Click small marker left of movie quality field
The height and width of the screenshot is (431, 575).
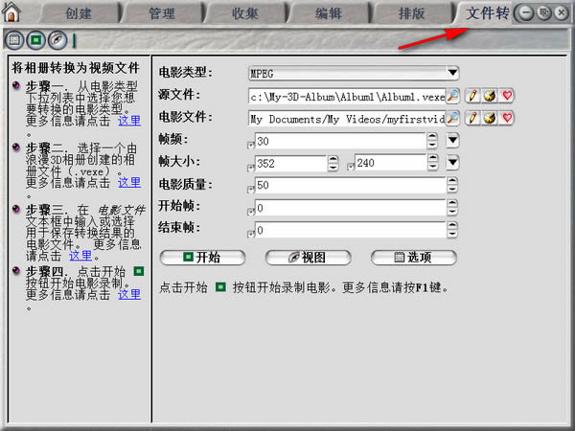(251, 190)
